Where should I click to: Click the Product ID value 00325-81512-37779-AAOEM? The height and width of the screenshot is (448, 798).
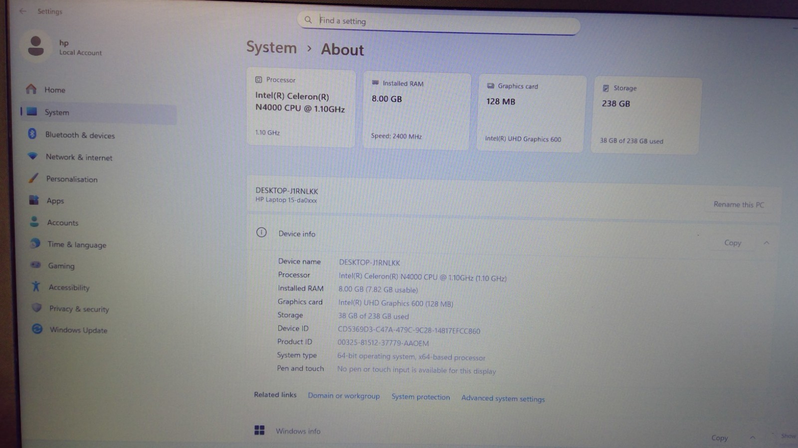tap(383, 343)
